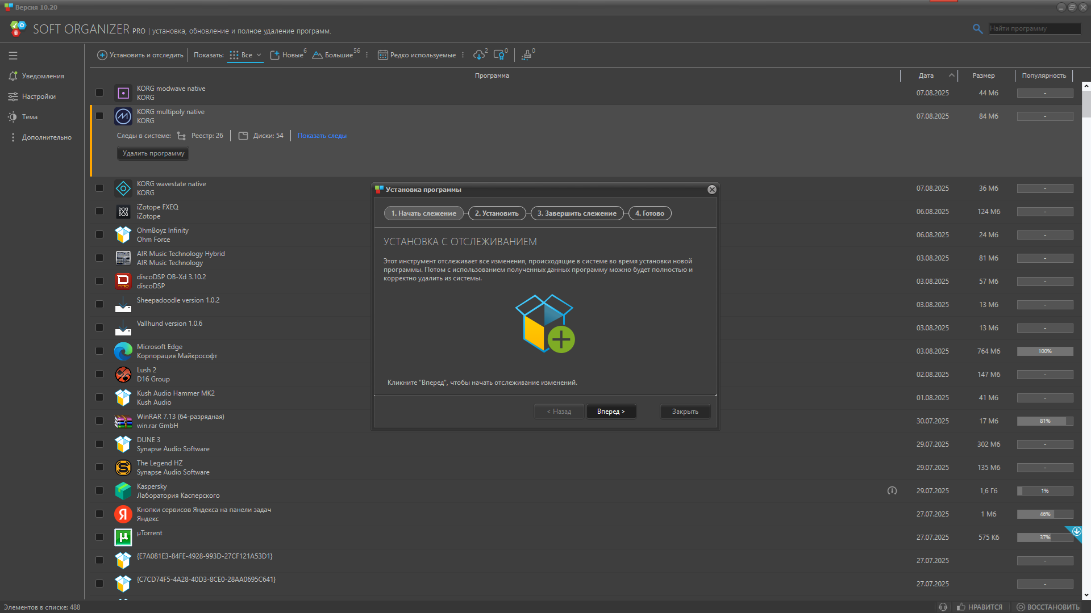This screenshot has height=613, width=1091.
Task: Click the Lush 2 program icon
Action: pyautogui.click(x=123, y=375)
